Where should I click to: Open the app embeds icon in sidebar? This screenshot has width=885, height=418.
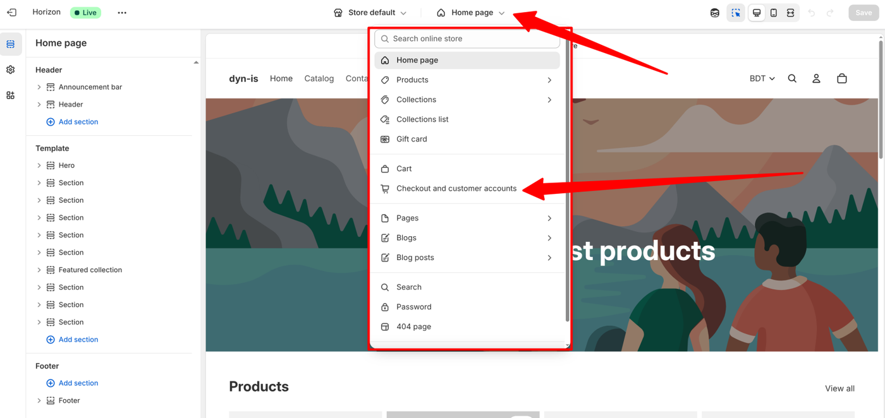click(11, 95)
